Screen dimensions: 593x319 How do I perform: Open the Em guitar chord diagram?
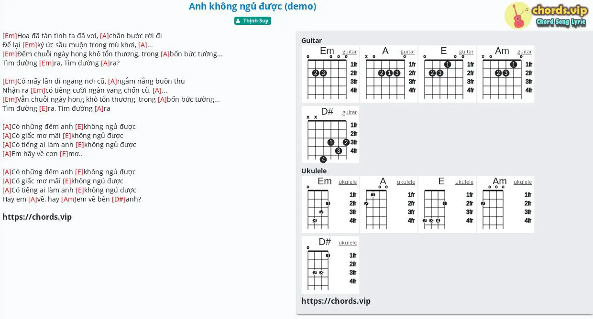pos(330,74)
